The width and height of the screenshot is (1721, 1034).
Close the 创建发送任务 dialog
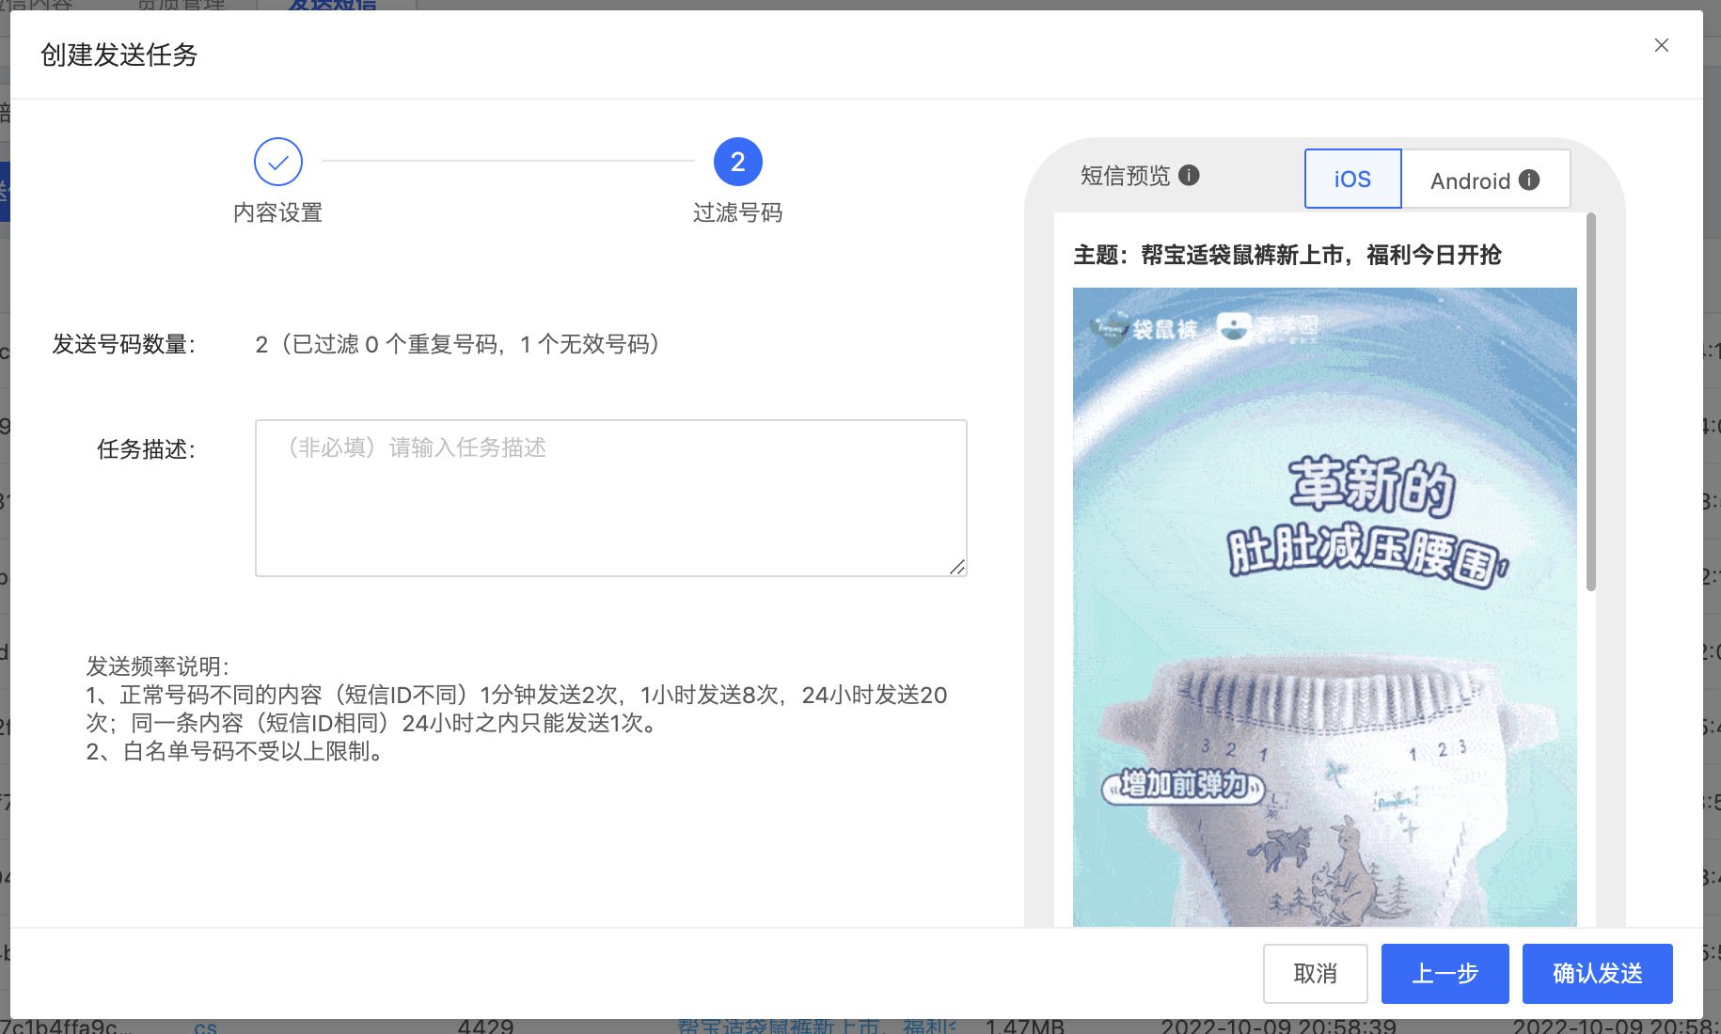click(1662, 45)
